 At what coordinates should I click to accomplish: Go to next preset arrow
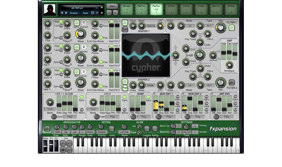[66, 13]
